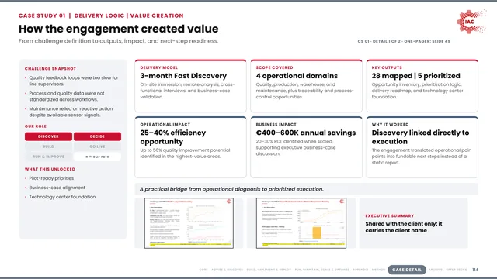Image resolution: width=497 pixels, height=279 pixels.
Task: Click the subtitle 'From challenge definition to outputs'
Action: click(118, 41)
